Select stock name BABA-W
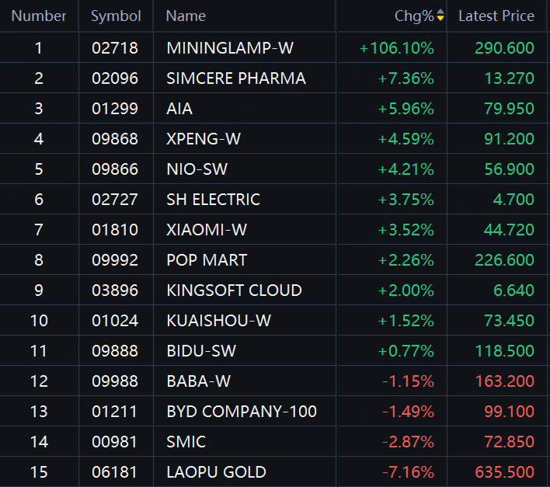 (x=199, y=381)
